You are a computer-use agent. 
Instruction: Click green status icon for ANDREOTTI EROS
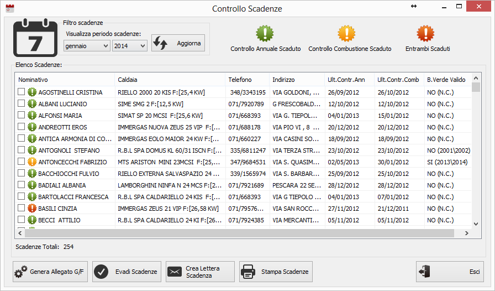pos(32,127)
